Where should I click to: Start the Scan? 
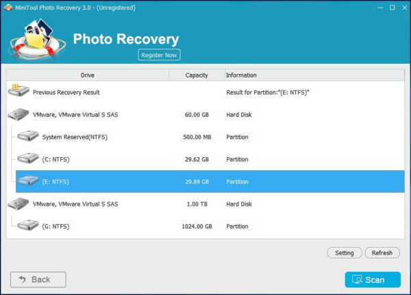pos(373,280)
